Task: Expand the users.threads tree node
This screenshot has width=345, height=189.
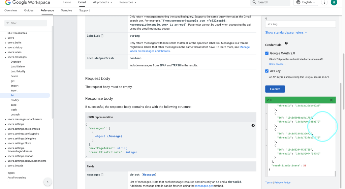Action: (x=5, y=166)
